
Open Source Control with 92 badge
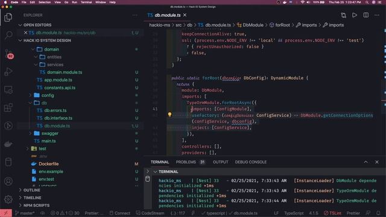tap(8, 54)
